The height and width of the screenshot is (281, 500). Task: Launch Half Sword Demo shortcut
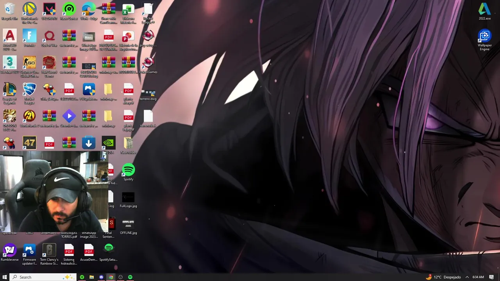click(x=49, y=67)
